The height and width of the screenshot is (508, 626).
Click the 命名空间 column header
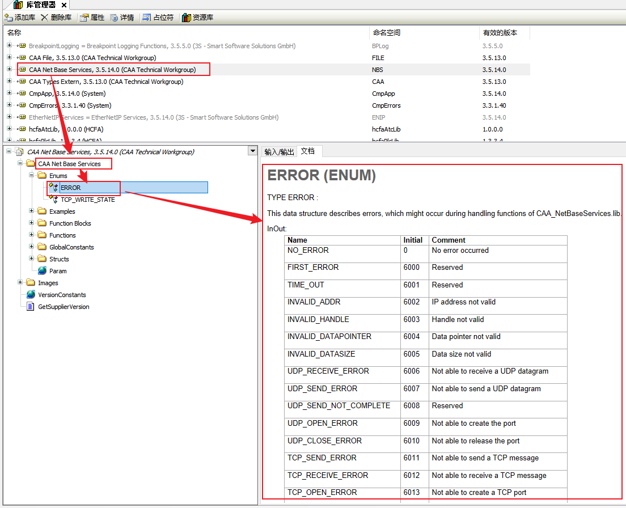point(386,33)
